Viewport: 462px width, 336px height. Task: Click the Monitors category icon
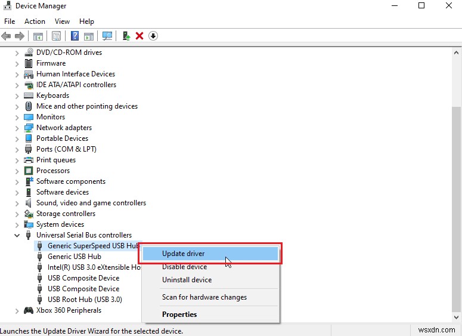(29, 117)
